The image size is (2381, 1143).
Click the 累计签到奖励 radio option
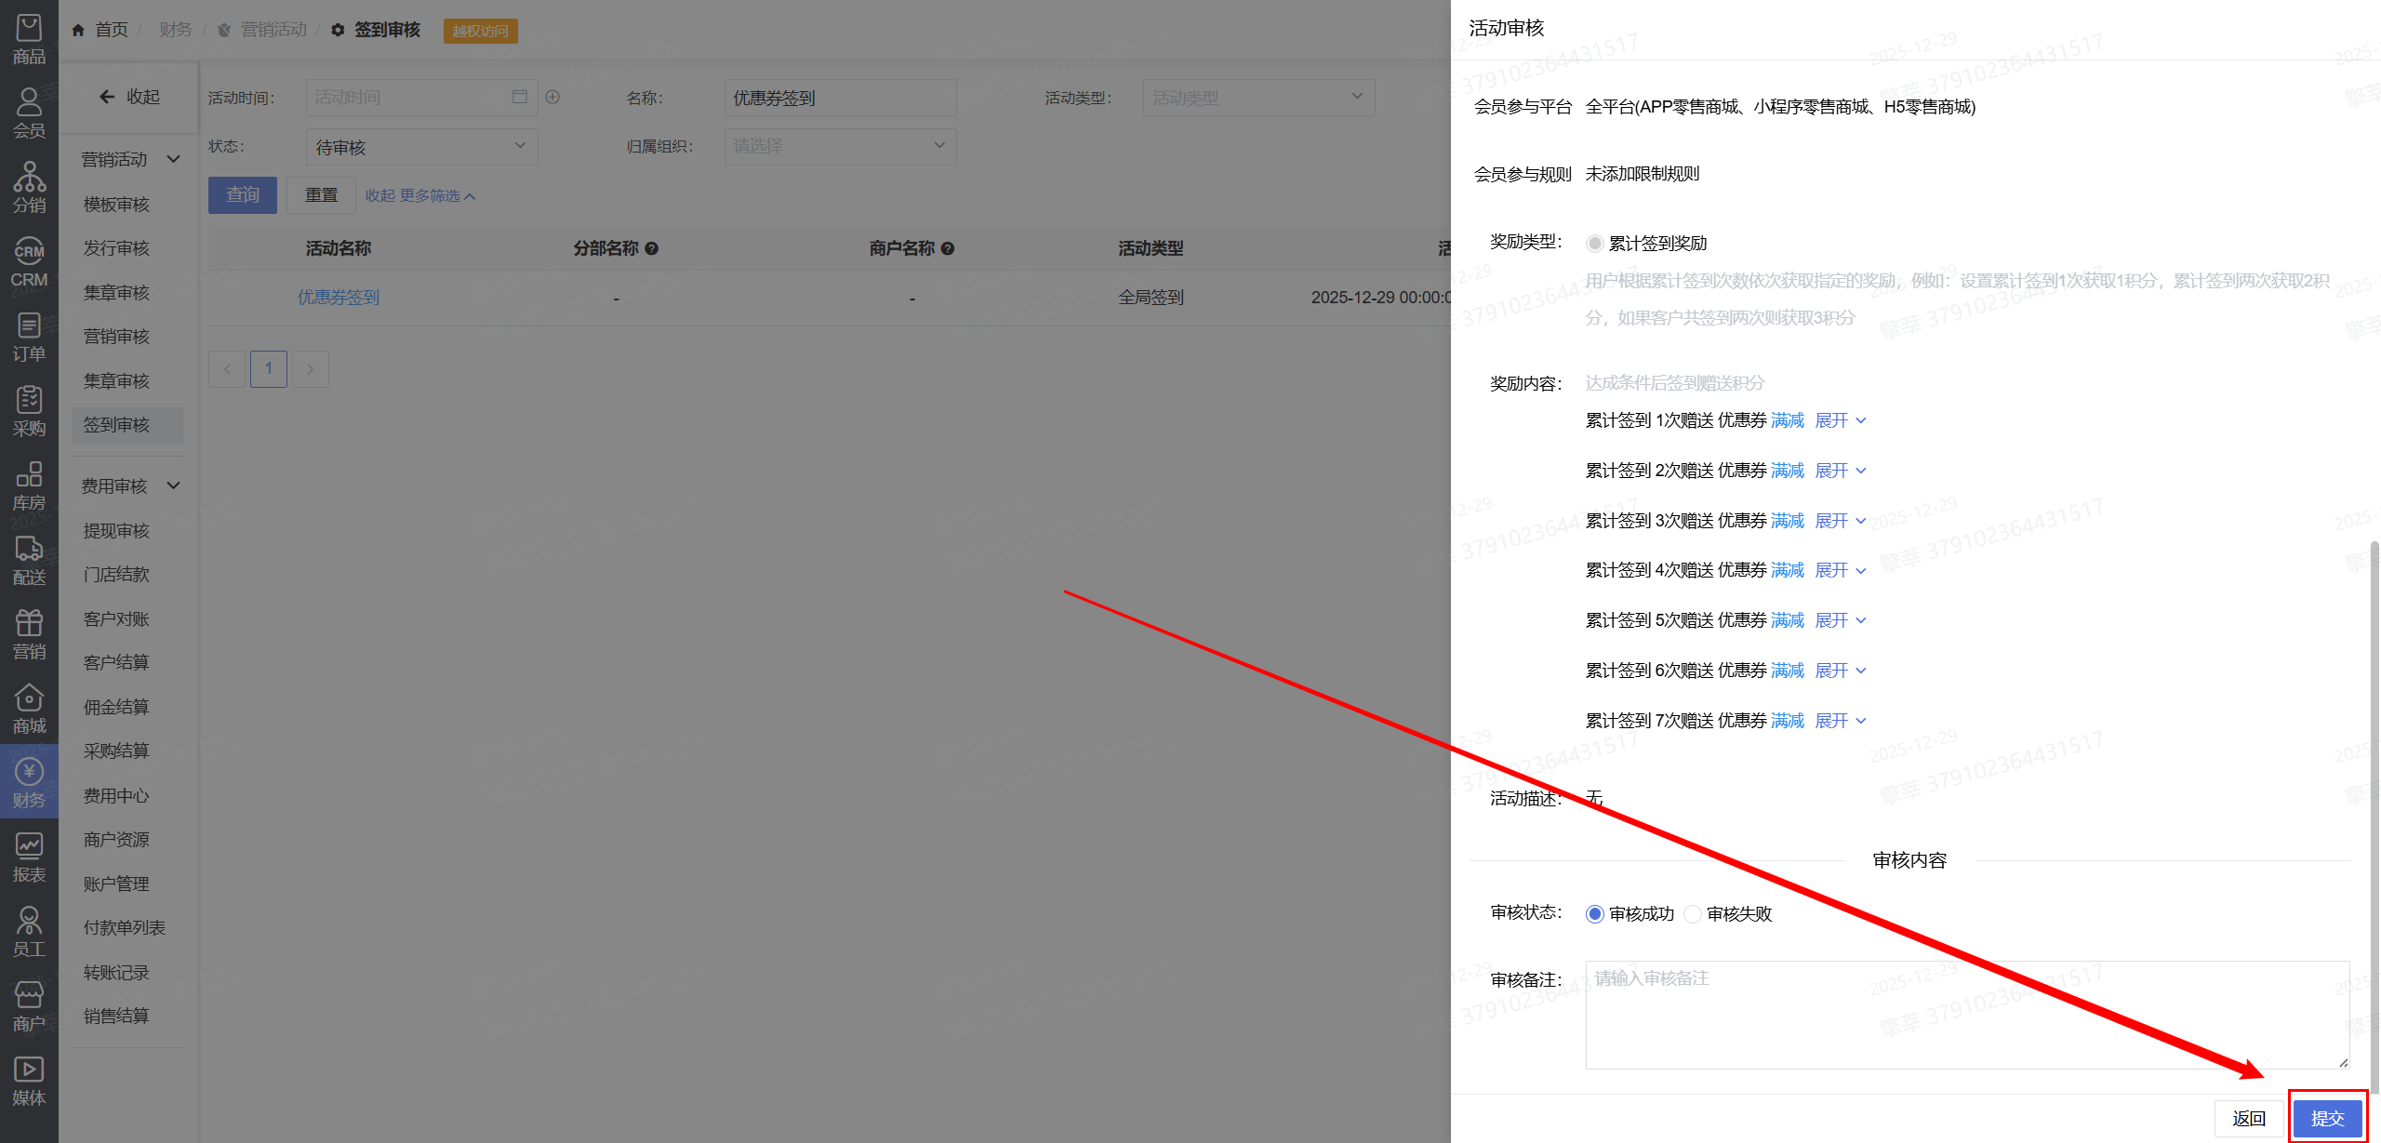pyautogui.click(x=1595, y=243)
